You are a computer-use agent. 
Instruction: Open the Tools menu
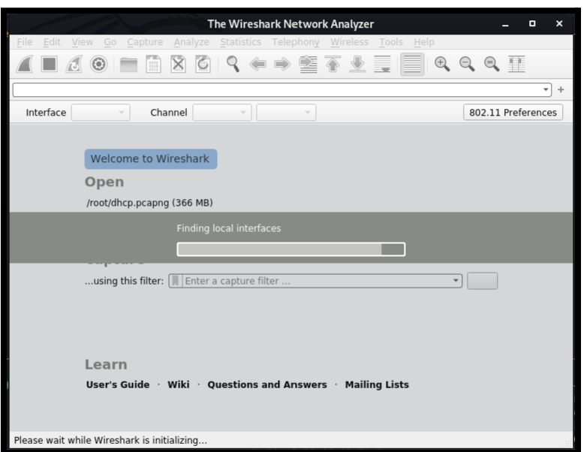(391, 42)
